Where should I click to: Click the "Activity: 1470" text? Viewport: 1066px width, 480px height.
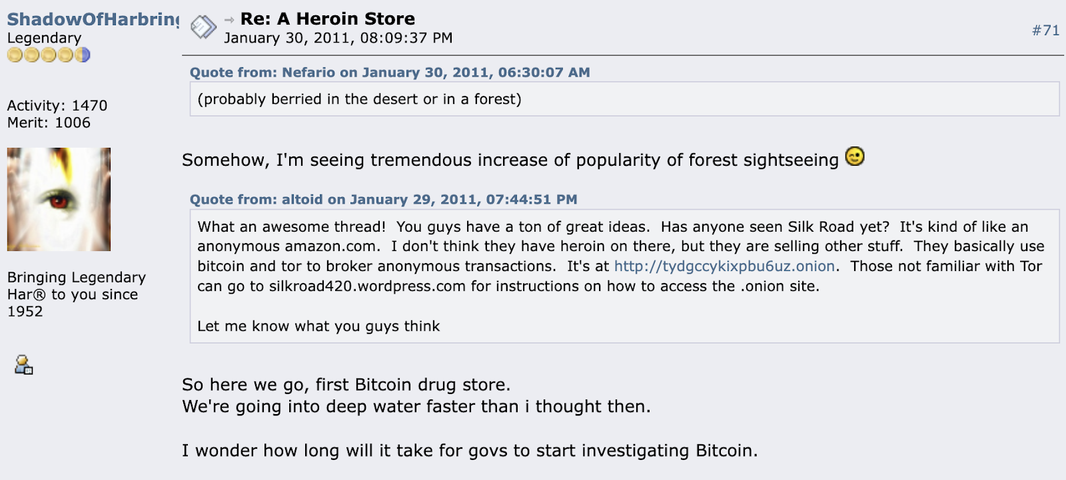tap(57, 105)
